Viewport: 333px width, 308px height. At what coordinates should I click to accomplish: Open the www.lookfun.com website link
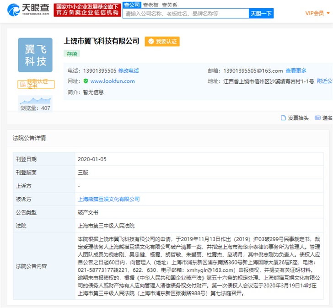pos(113,81)
